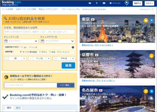
Task: Click the blue 検索 search button
Action: (x=68, y=66)
